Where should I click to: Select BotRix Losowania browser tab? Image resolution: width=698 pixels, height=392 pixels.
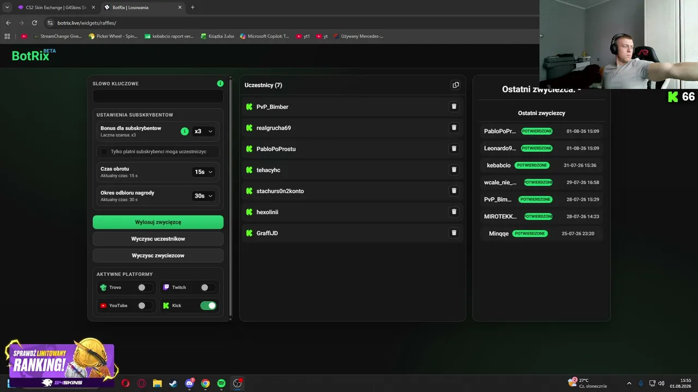[142, 8]
